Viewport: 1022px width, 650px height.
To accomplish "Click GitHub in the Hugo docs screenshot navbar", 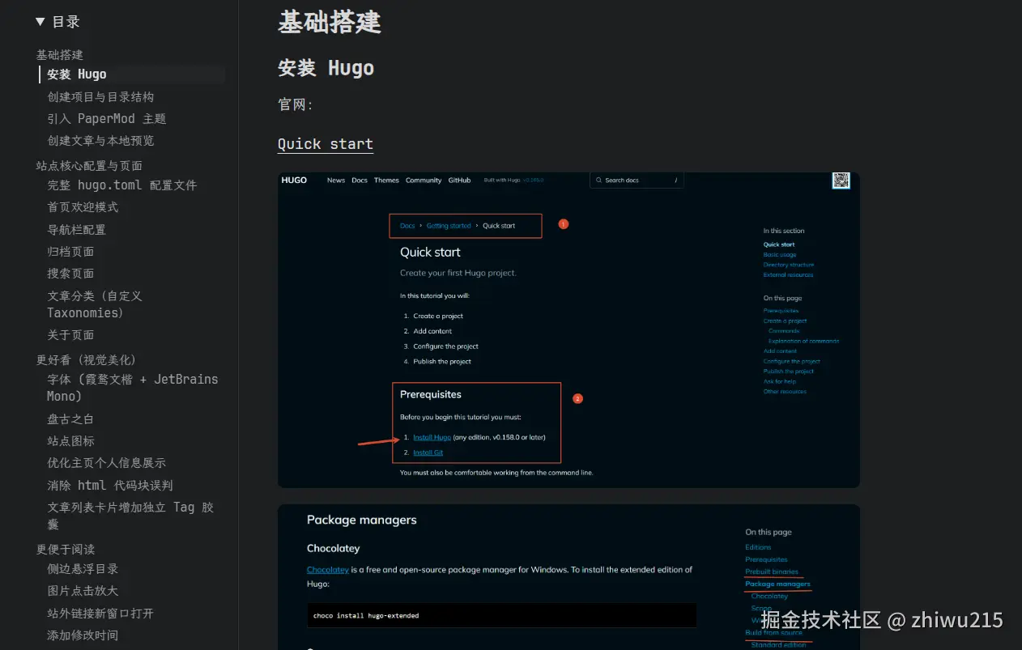I will (x=459, y=181).
